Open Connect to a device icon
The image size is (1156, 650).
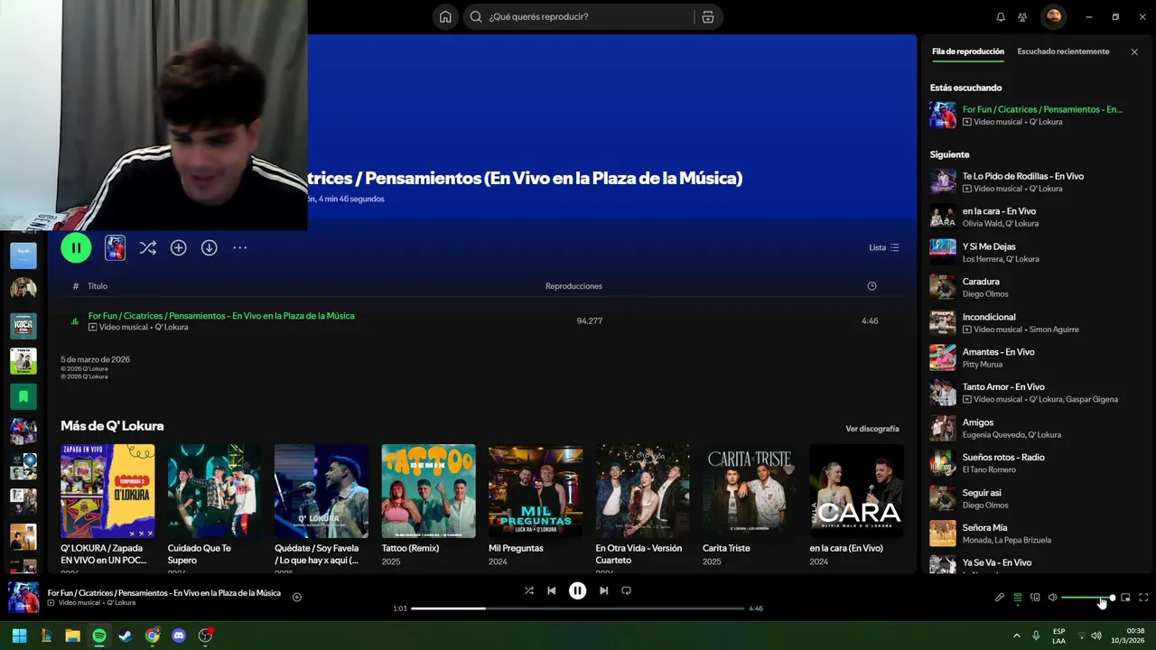(x=1035, y=598)
